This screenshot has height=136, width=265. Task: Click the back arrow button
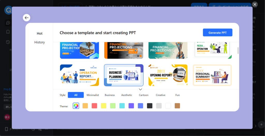(x=26, y=18)
